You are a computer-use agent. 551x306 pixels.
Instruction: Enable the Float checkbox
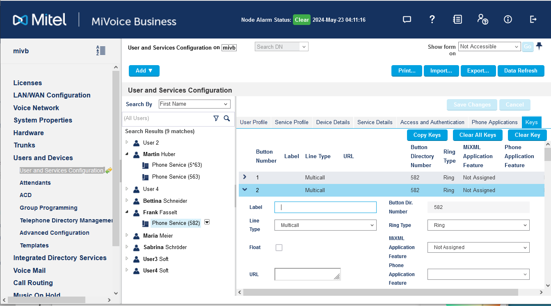point(279,247)
